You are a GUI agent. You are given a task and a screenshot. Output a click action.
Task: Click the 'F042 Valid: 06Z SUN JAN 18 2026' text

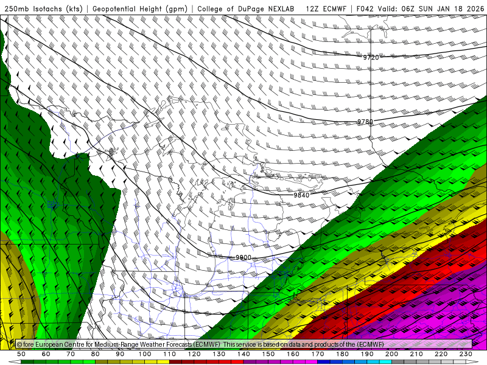(420, 9)
